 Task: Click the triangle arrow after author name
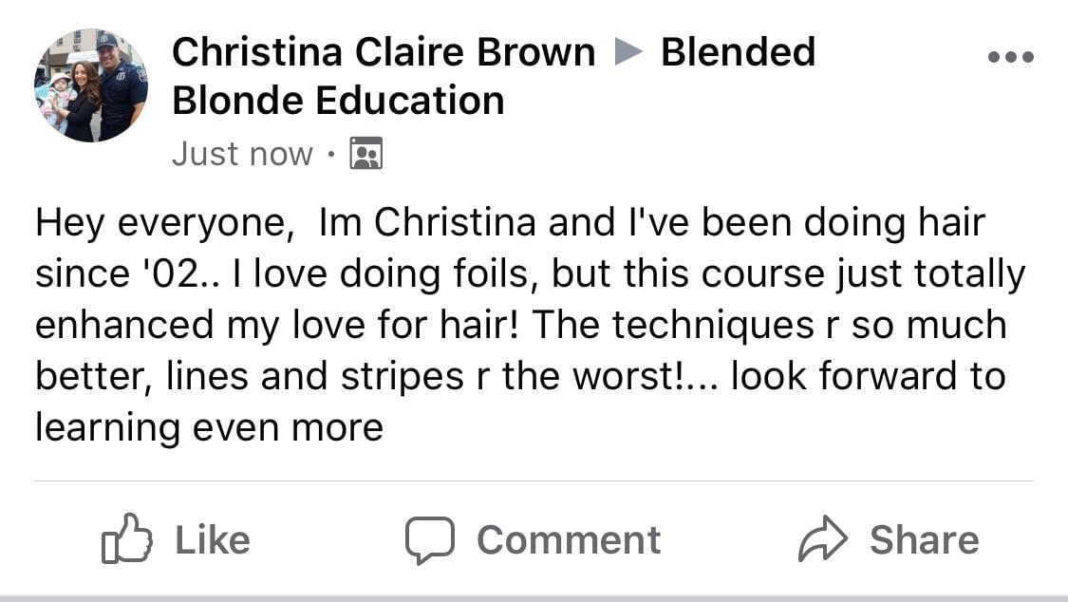tap(628, 52)
